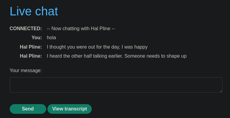
Task: Click the first Hal Pline sender label
Action: pos(31,47)
